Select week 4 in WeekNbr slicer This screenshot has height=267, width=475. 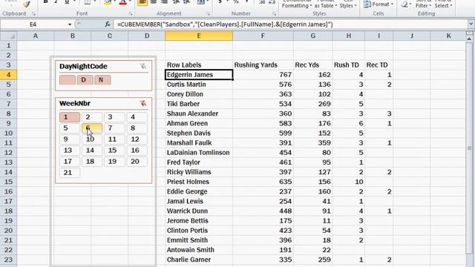[x=137, y=117]
